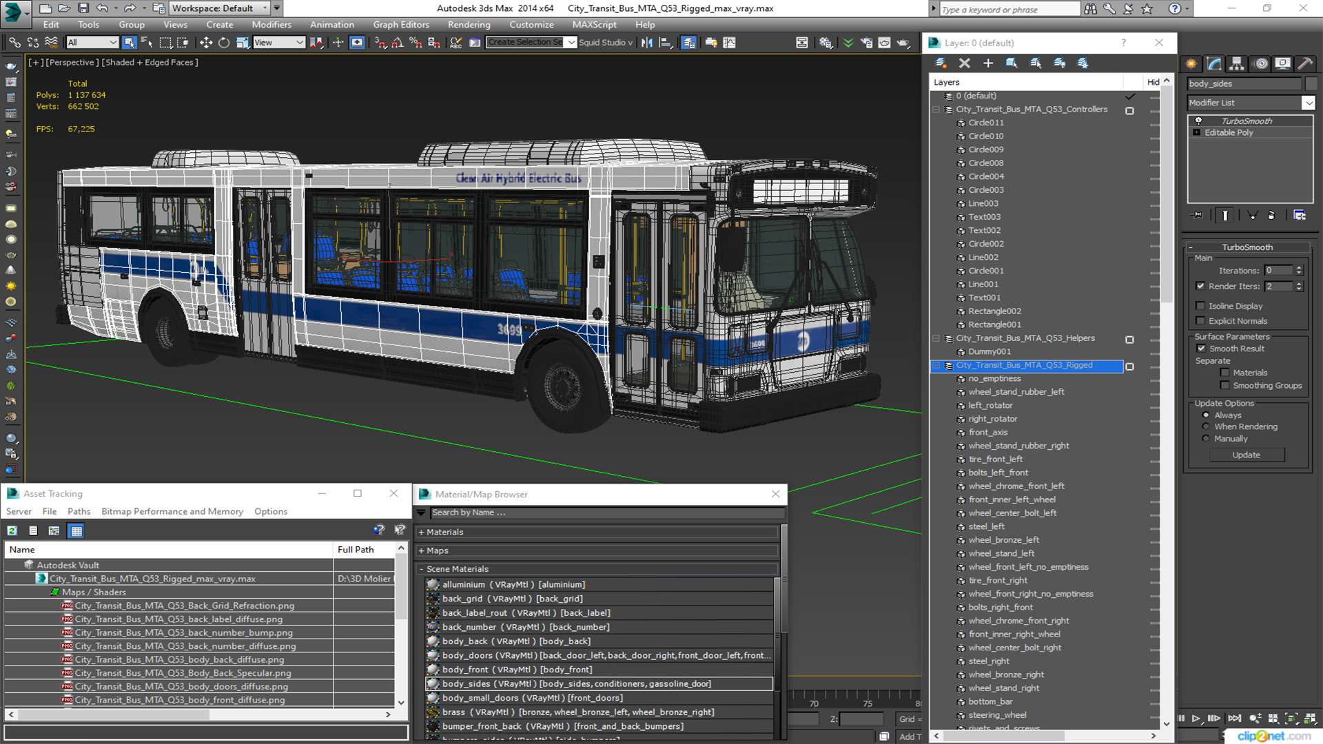Add selected objects to layer (plus)
This screenshot has height=744, width=1323.
click(988, 63)
